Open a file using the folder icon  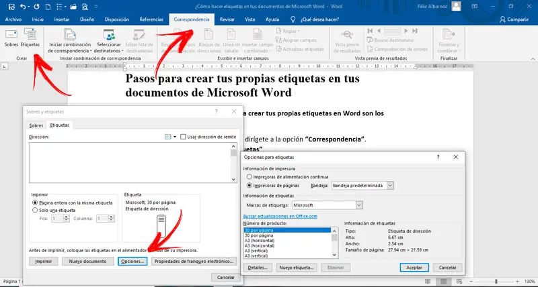73,6
